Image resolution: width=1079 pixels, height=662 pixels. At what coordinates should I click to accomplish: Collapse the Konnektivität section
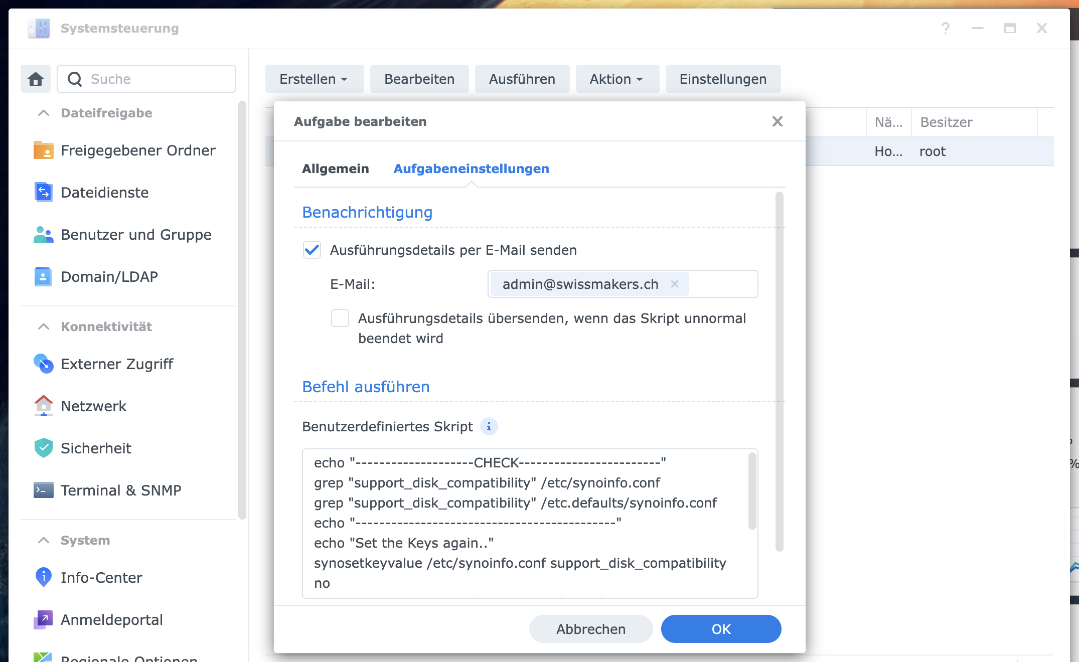(x=44, y=327)
